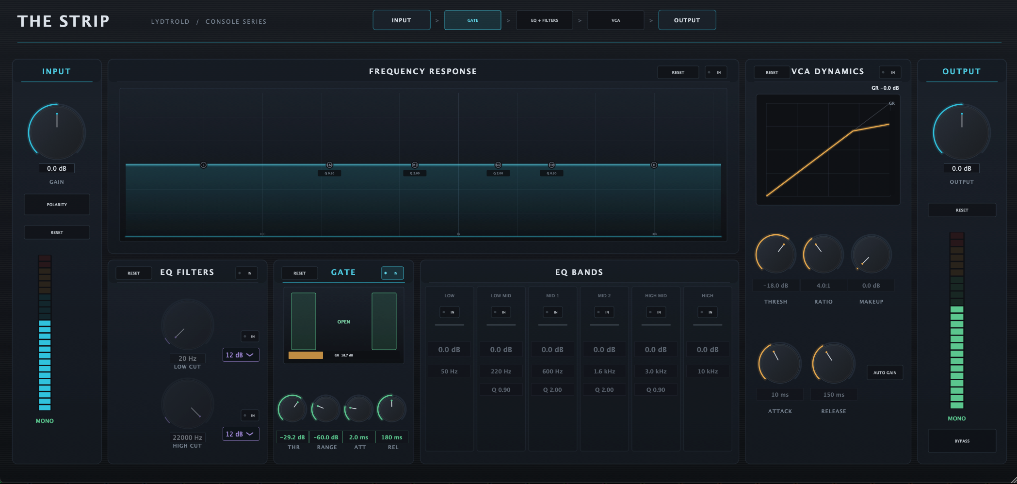Toggle the EQ Filters section IN switch
Image resolution: width=1017 pixels, height=484 pixels.
pos(246,273)
